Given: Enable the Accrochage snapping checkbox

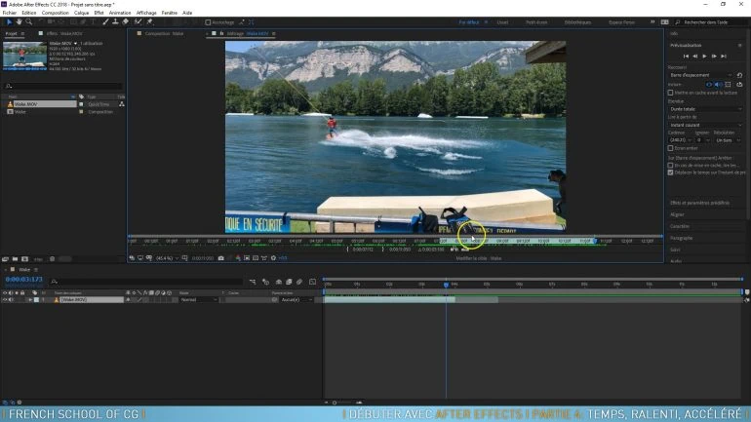Looking at the screenshot, I should pos(208,21).
